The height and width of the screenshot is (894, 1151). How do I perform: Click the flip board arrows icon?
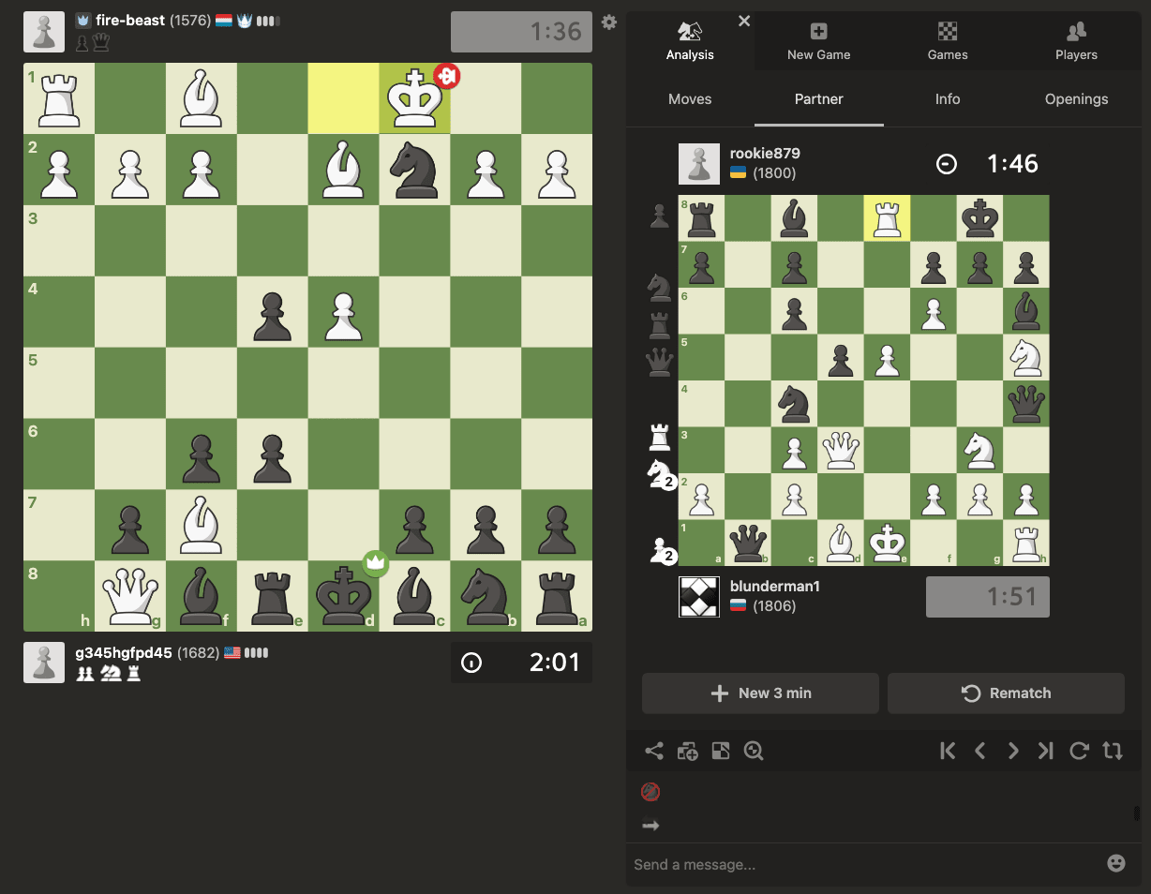[1113, 751]
